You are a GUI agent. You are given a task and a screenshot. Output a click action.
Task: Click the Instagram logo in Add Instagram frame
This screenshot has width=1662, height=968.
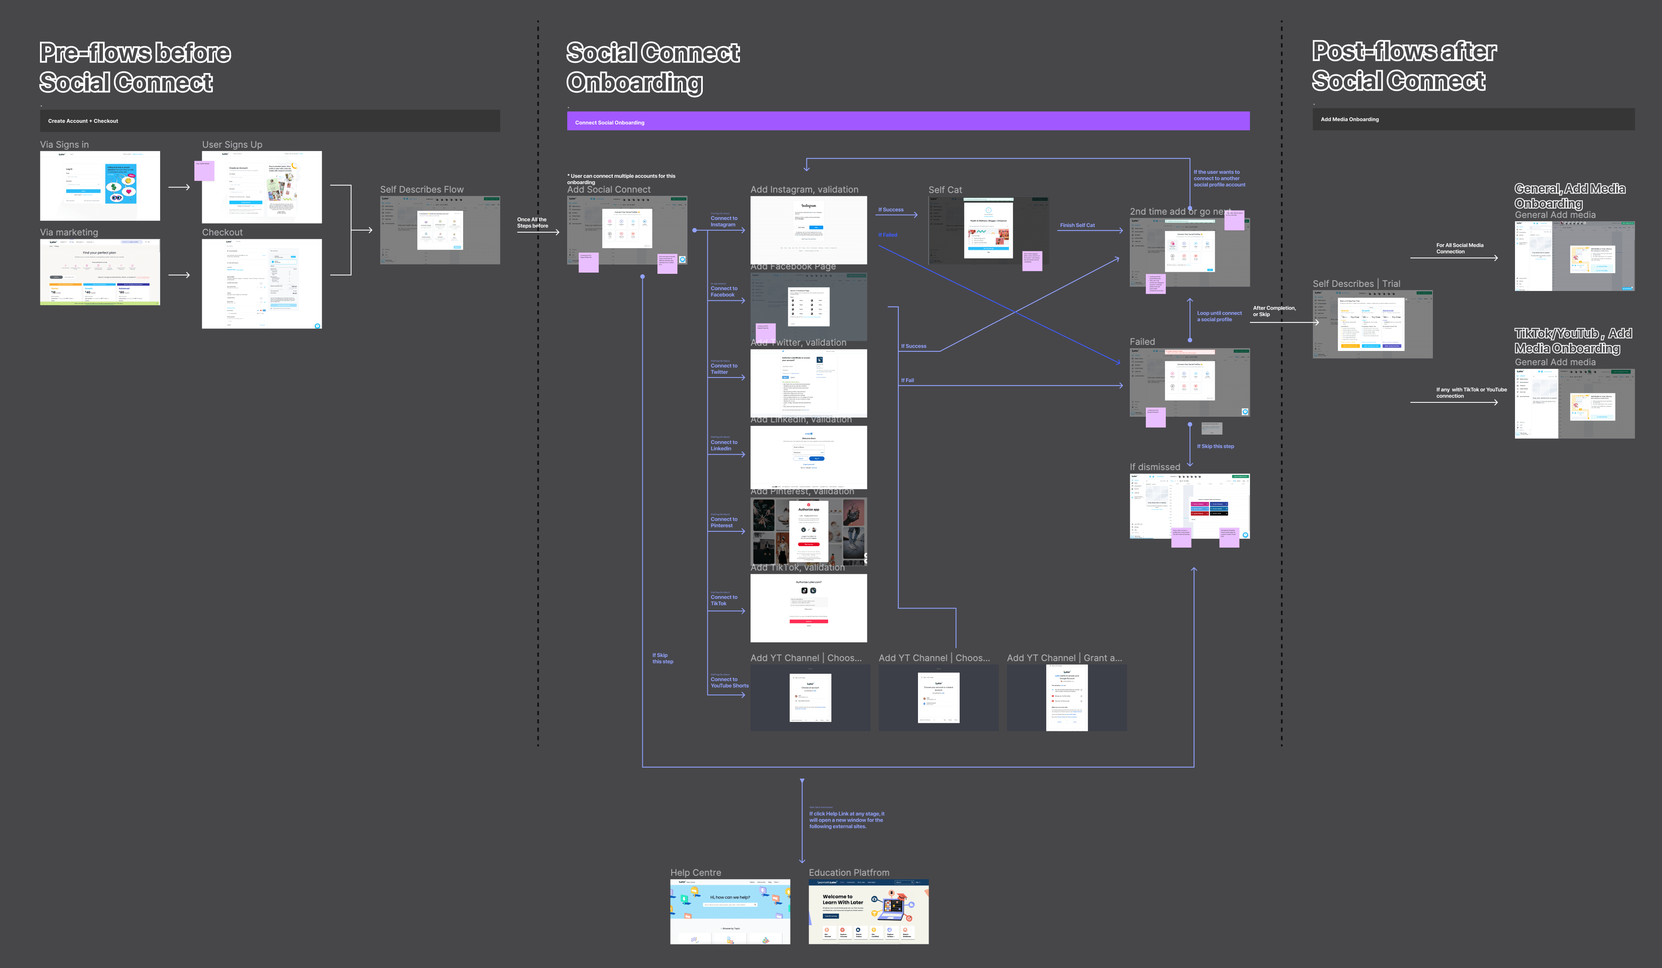809,206
